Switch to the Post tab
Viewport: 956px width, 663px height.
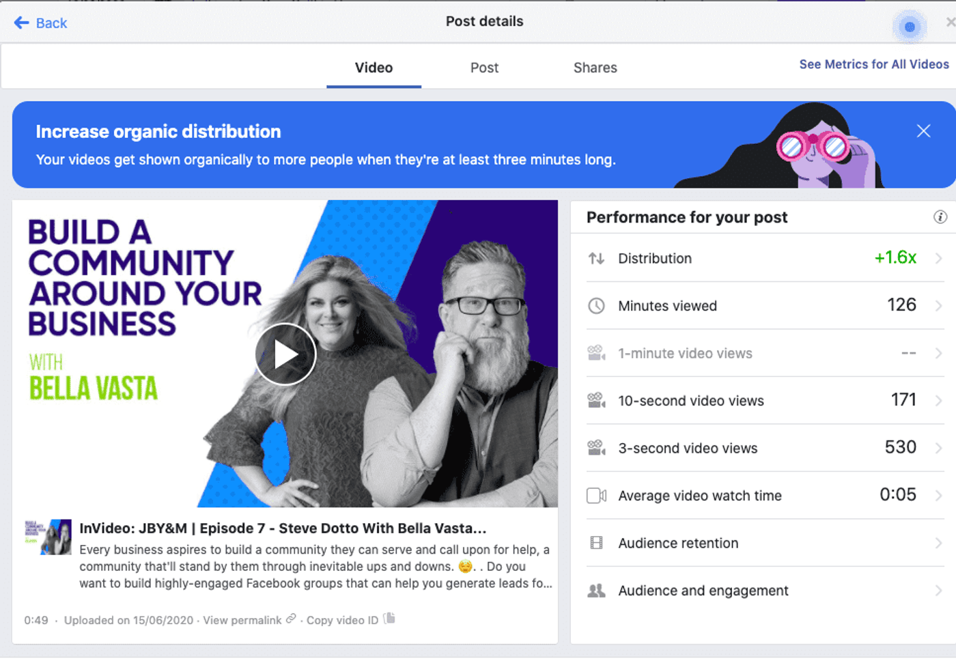[x=484, y=68]
